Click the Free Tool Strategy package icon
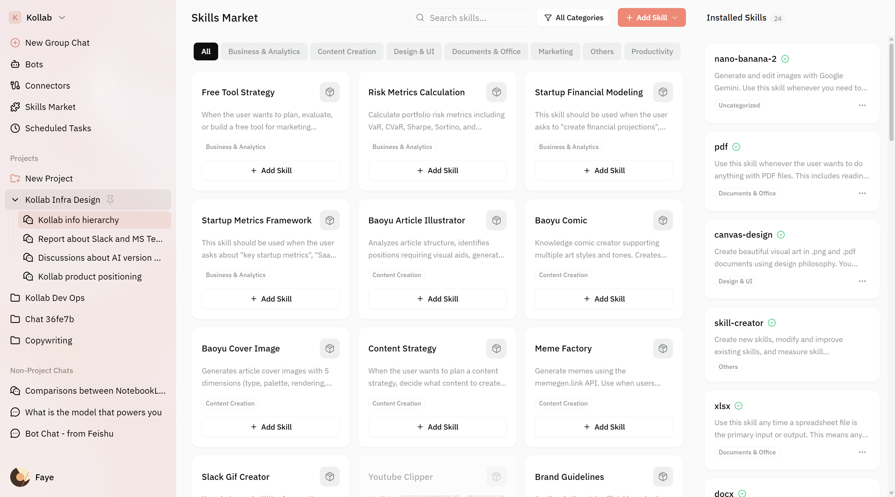The image size is (895, 497). [329, 92]
